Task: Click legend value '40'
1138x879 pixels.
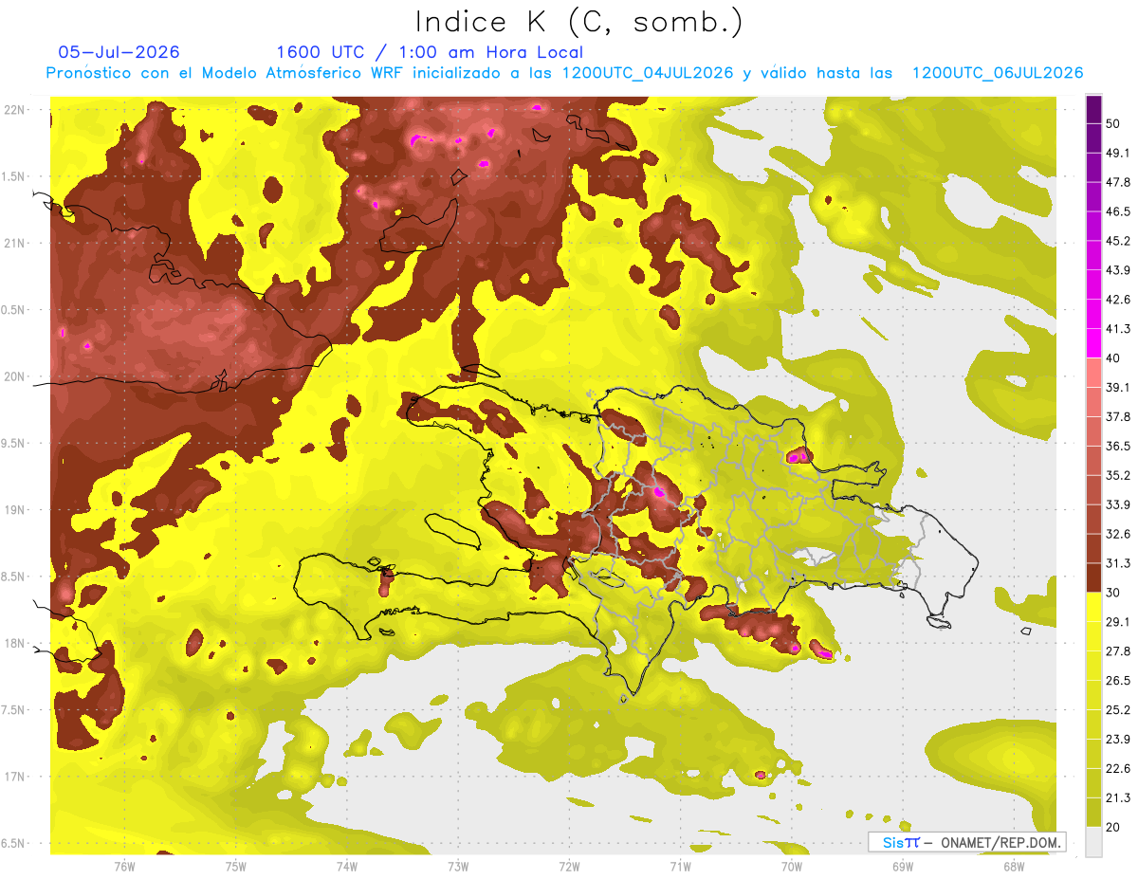Action: click(x=1114, y=357)
